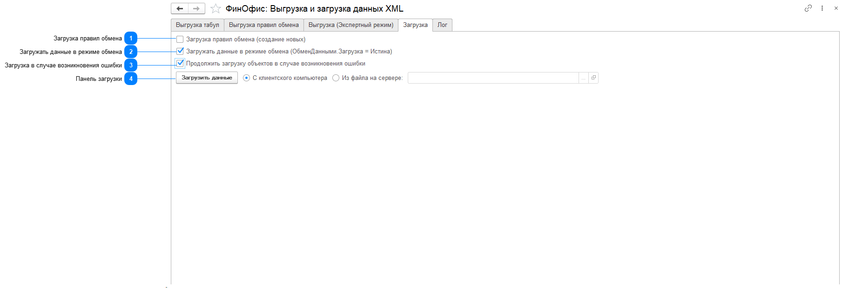Focus the server file path input field
This screenshot has width=842, height=289.
493,78
